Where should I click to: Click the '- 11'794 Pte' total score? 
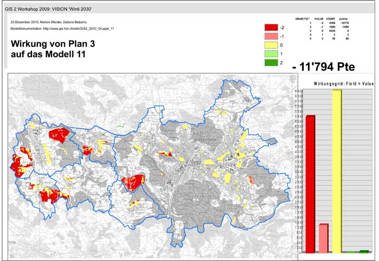pyautogui.click(x=323, y=67)
